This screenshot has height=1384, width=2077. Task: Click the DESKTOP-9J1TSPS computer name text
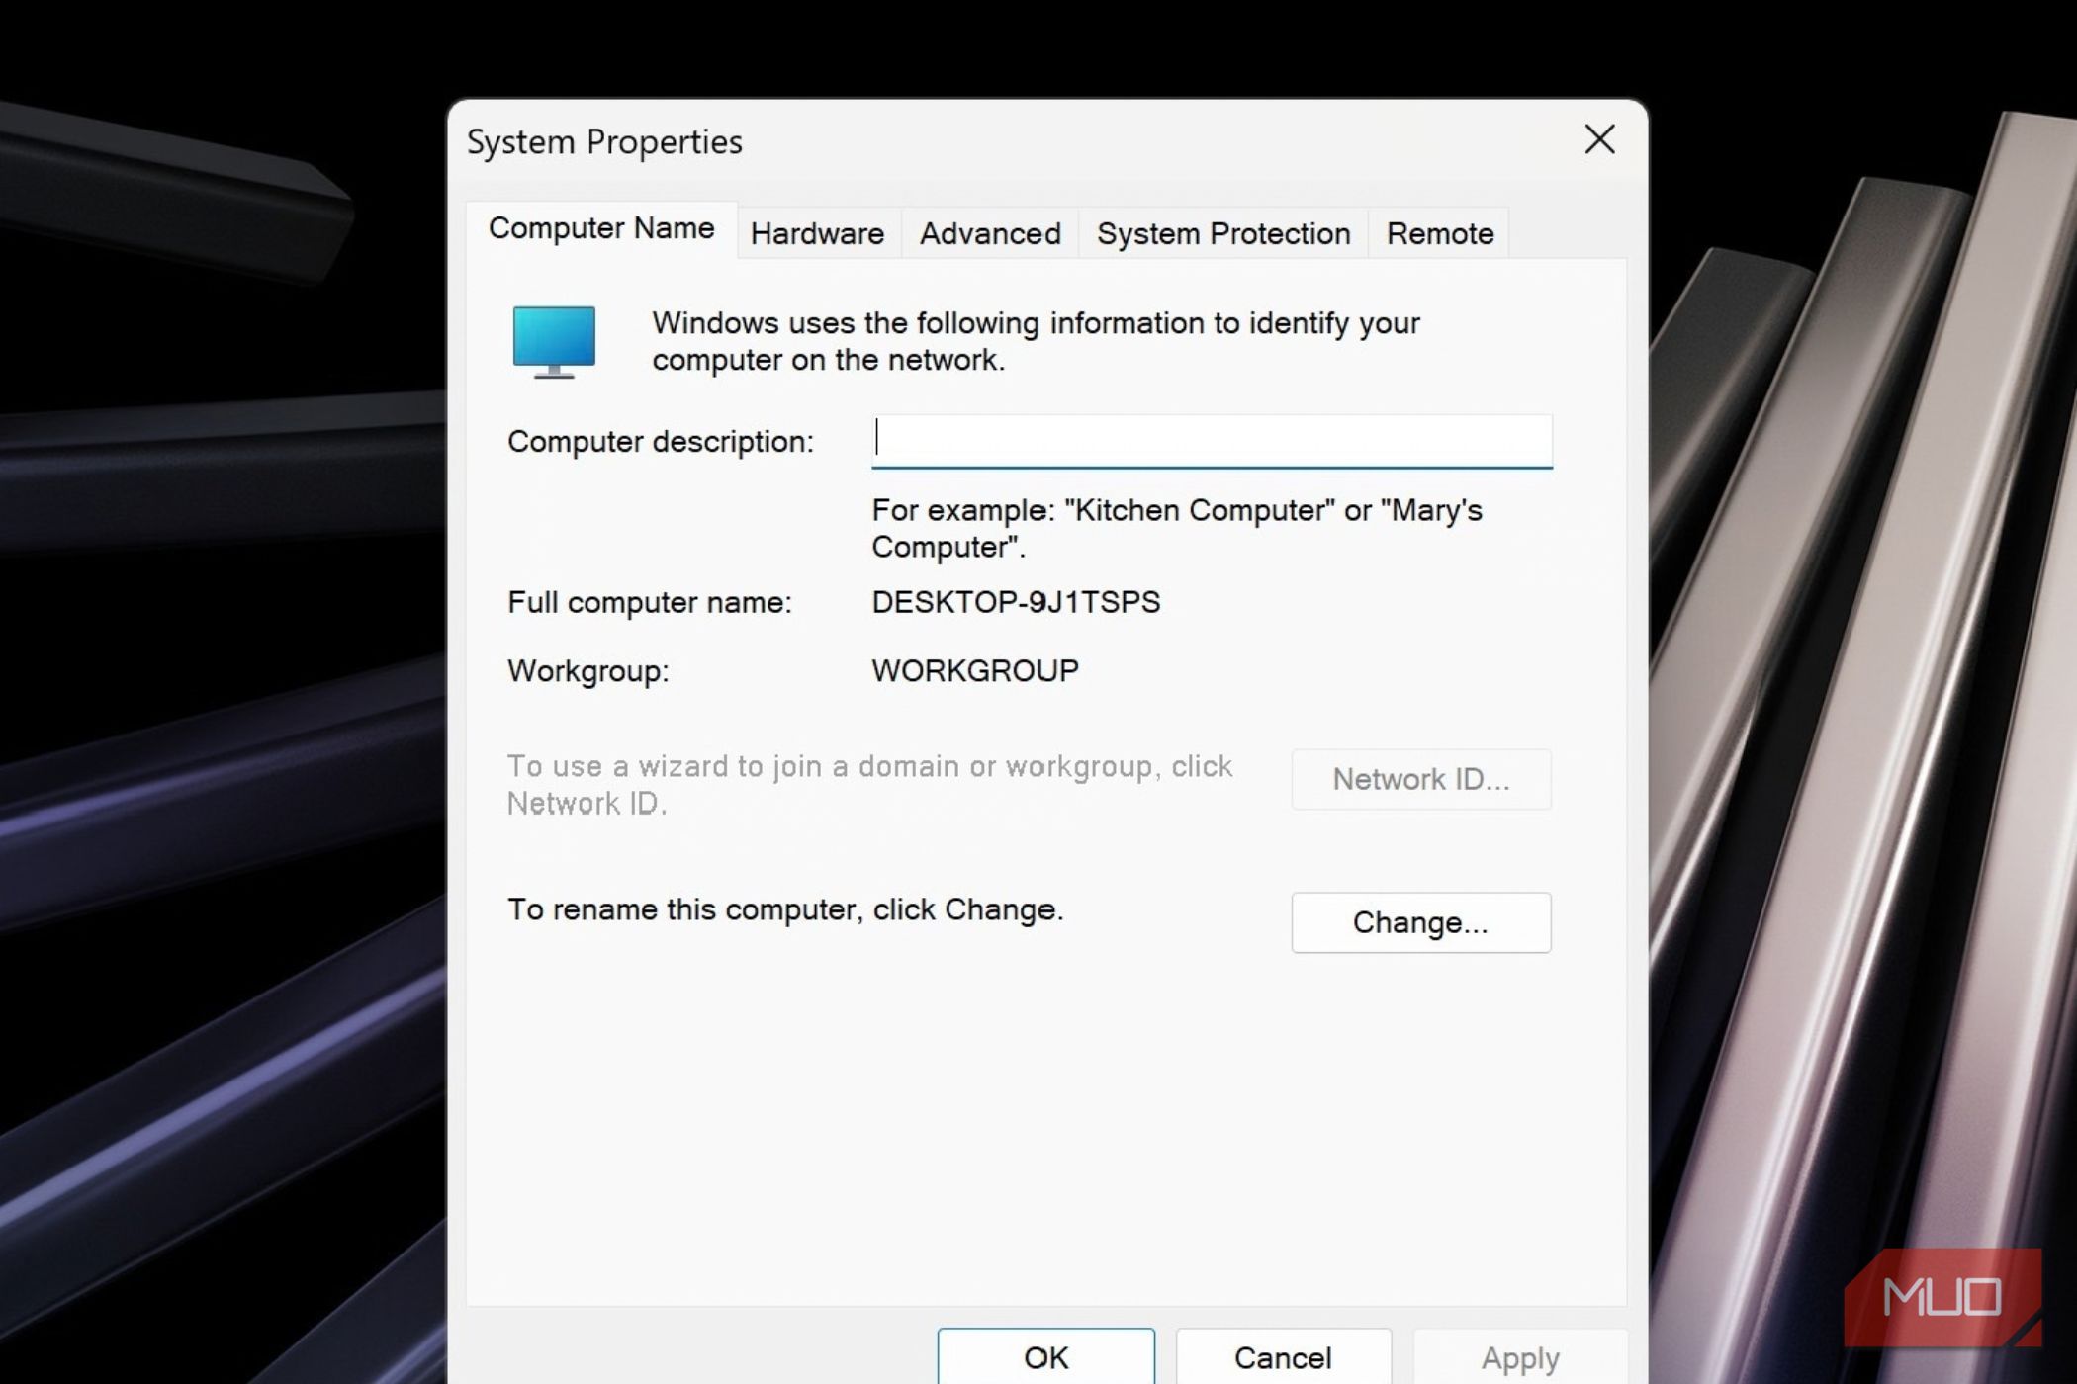[x=1016, y=602]
